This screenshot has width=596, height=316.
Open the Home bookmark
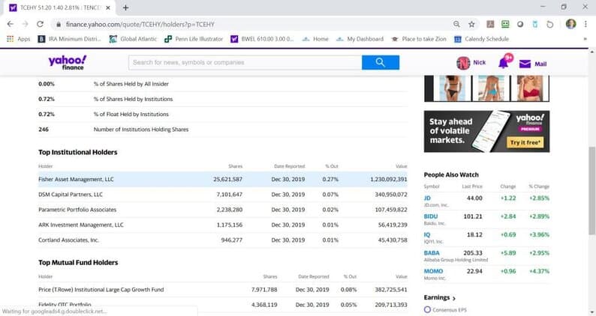pyautogui.click(x=315, y=39)
